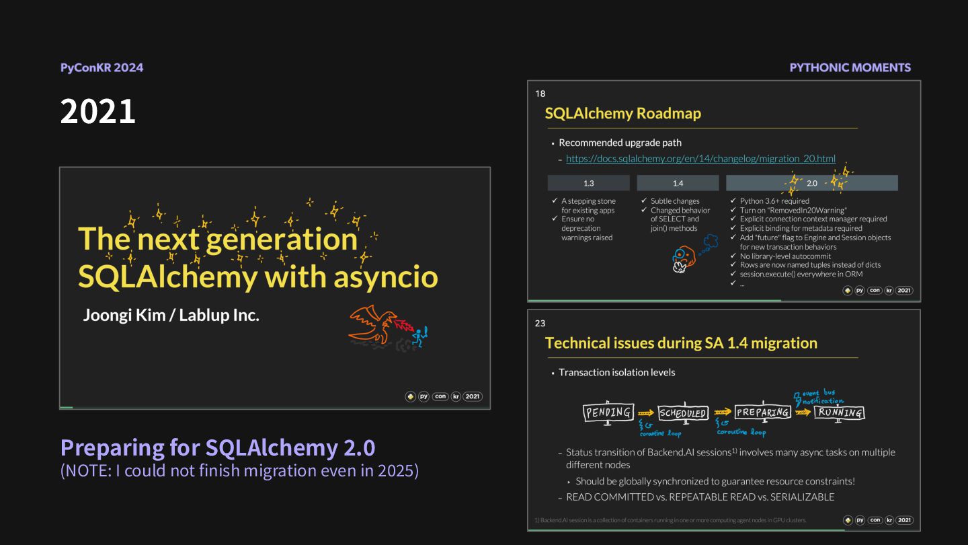This screenshot has width=968, height=545.
Task: Click the 'Transaction isolation levels' bullet
Action: click(616, 372)
